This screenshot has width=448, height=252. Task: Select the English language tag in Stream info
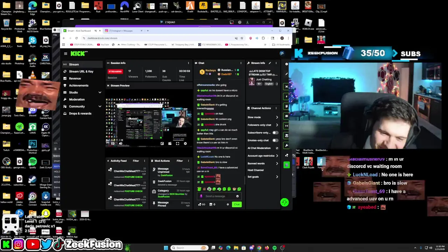[269, 84]
